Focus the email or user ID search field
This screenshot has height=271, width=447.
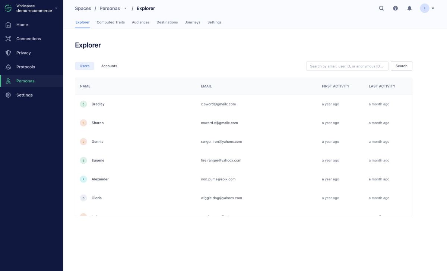tap(347, 66)
